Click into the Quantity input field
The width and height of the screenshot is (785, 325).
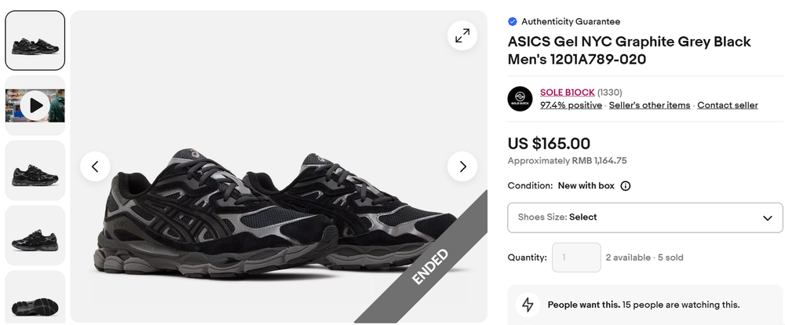pyautogui.click(x=576, y=257)
